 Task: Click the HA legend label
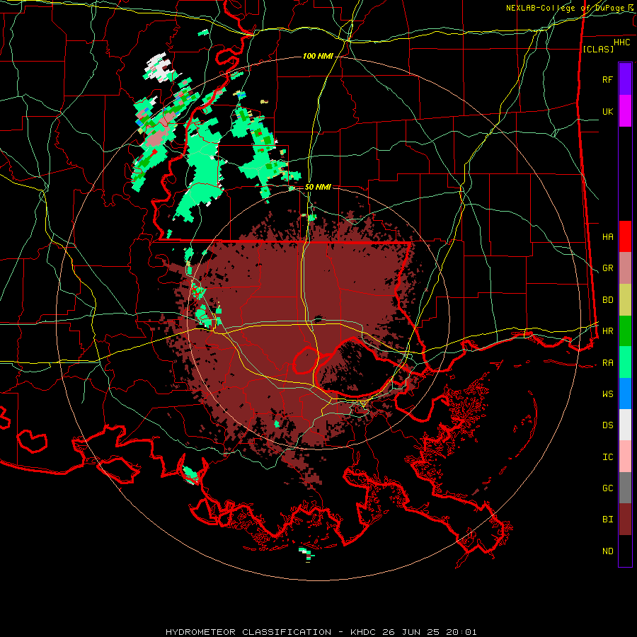click(607, 237)
